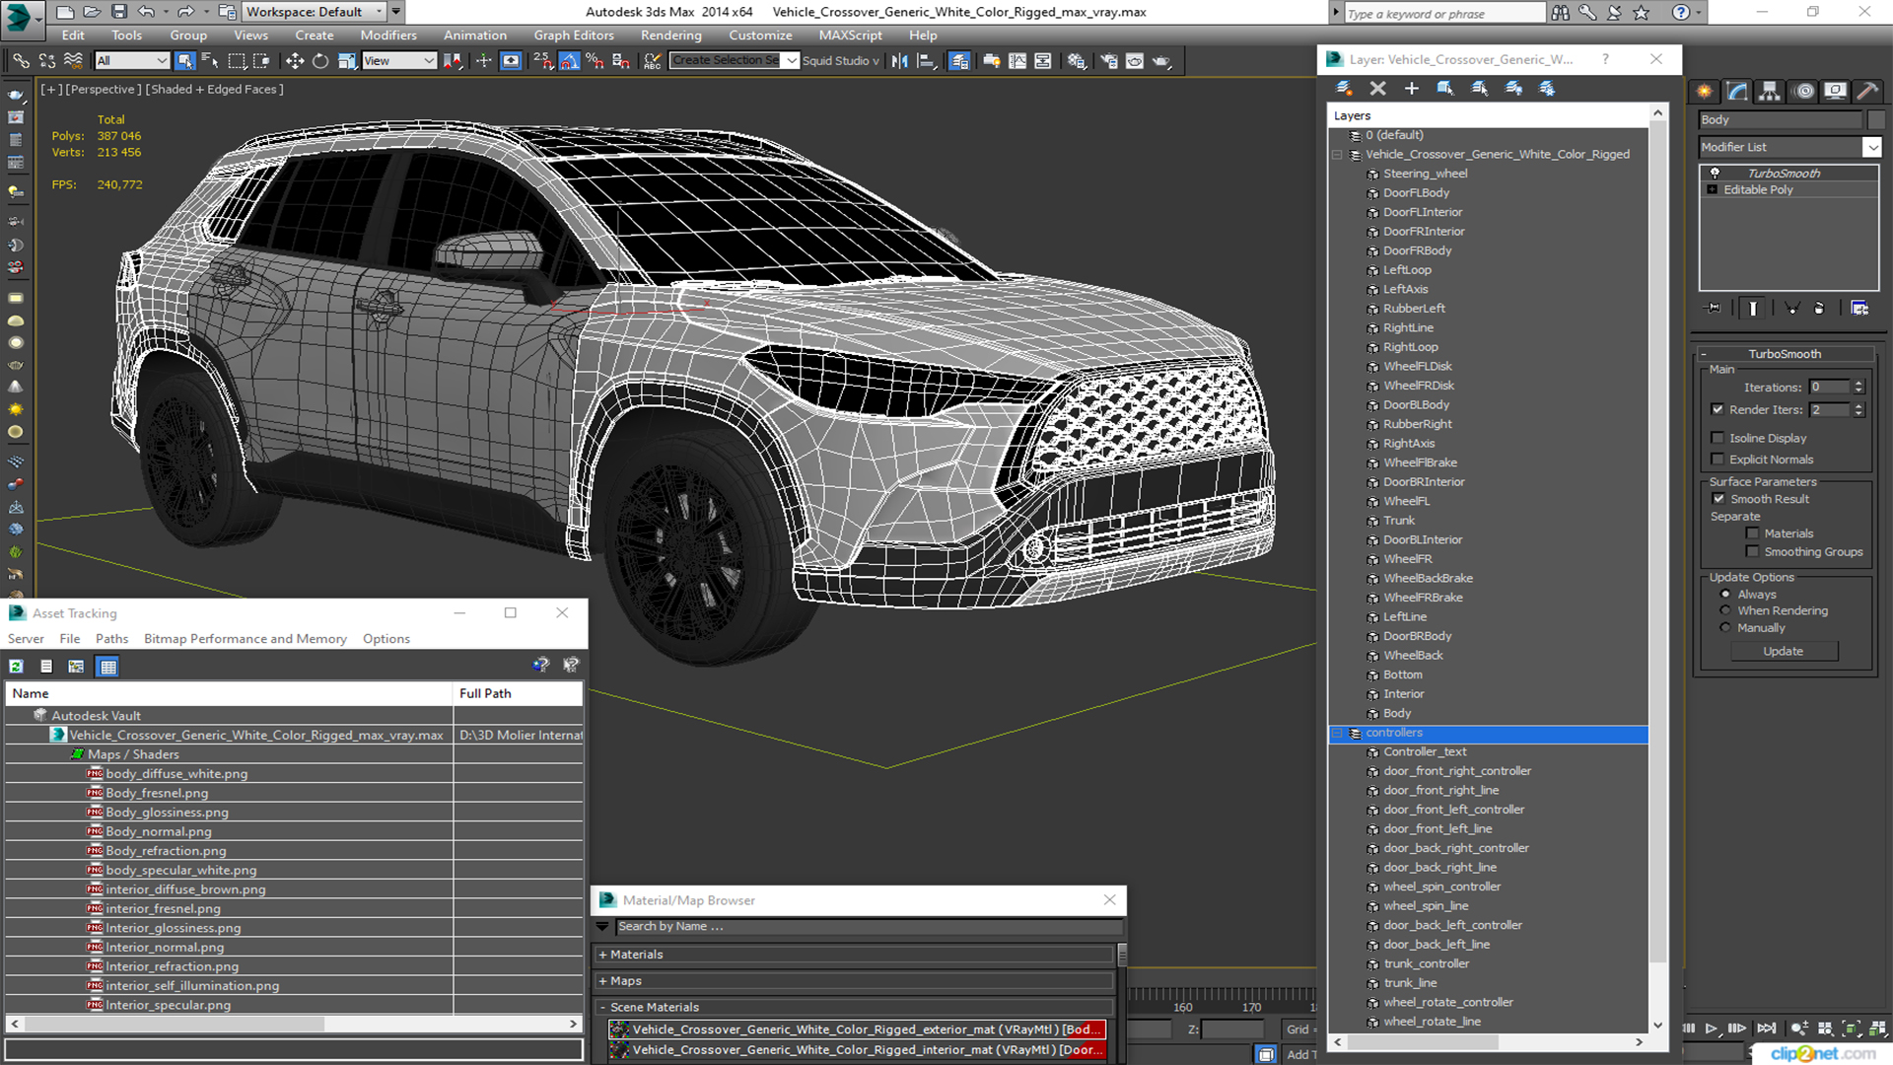Open the Render Setup icon
Viewport: 1893px width, 1065px height.
tap(1109, 61)
